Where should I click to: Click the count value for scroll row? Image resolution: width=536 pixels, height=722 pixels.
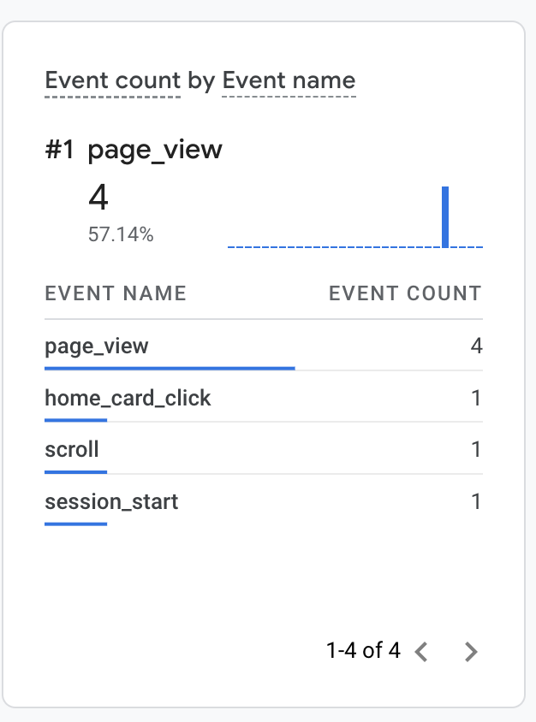tap(476, 449)
